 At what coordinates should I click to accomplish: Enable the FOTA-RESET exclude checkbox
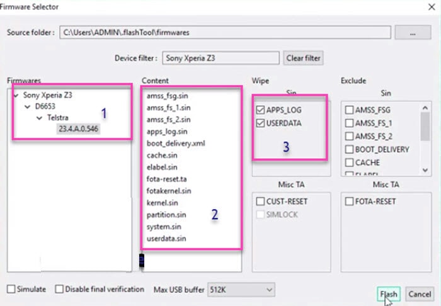click(x=349, y=201)
